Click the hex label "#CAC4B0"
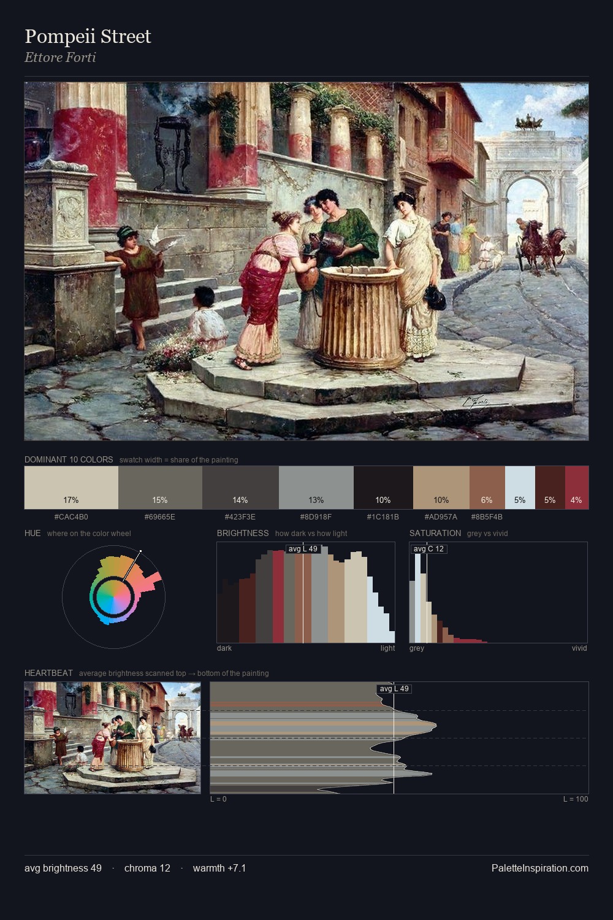Viewport: 613px width, 920px height. (71, 517)
